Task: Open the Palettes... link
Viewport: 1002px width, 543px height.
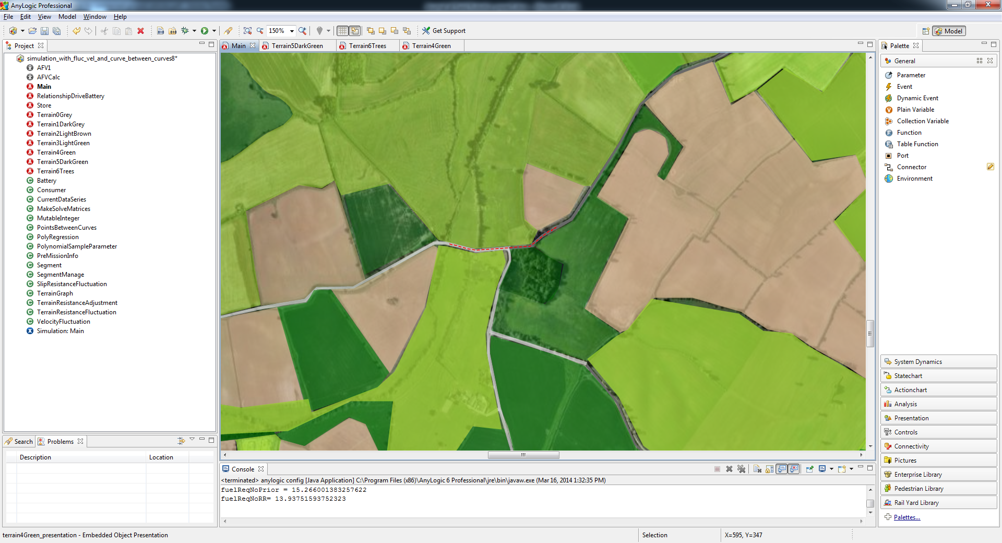Action: pos(906,517)
